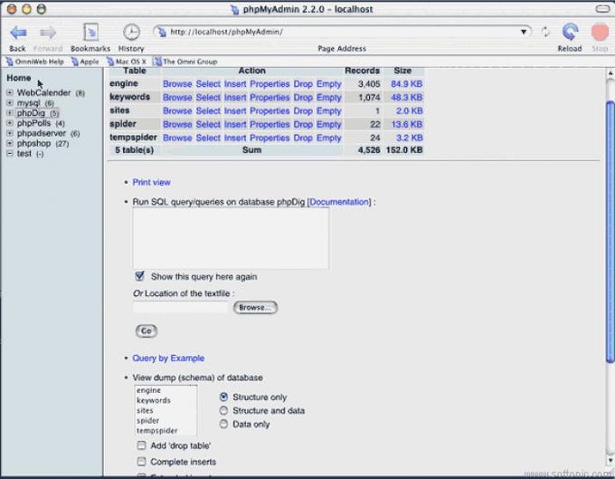Select engine in the dump table list

click(148, 390)
